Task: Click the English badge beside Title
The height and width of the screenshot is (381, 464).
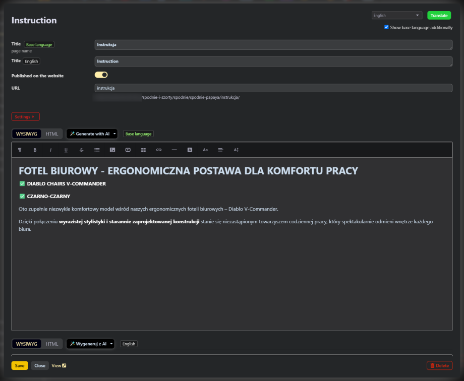Action: (x=31, y=61)
